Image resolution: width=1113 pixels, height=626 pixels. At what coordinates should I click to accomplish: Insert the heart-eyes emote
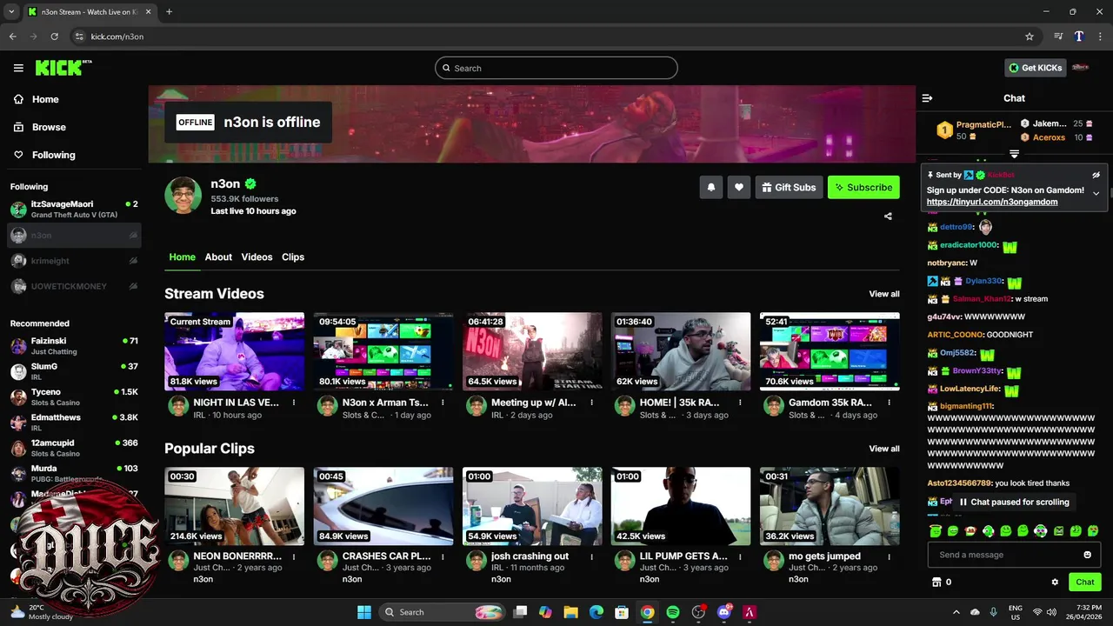pos(1093,530)
